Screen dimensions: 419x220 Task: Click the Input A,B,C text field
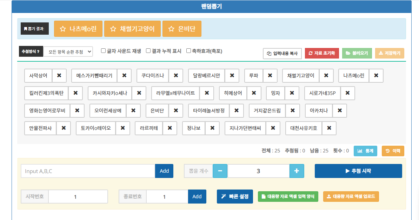pyautogui.click(x=88, y=171)
